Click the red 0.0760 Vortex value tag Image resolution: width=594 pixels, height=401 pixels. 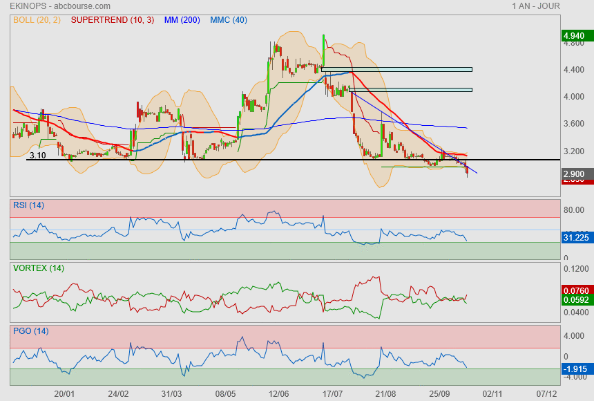[575, 290]
